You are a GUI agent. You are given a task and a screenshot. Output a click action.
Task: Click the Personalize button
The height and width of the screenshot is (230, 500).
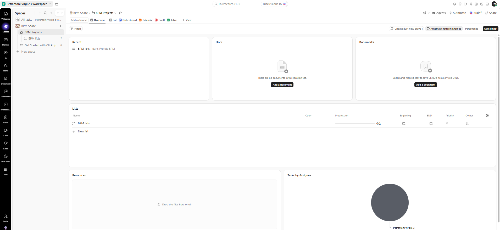pyautogui.click(x=471, y=29)
